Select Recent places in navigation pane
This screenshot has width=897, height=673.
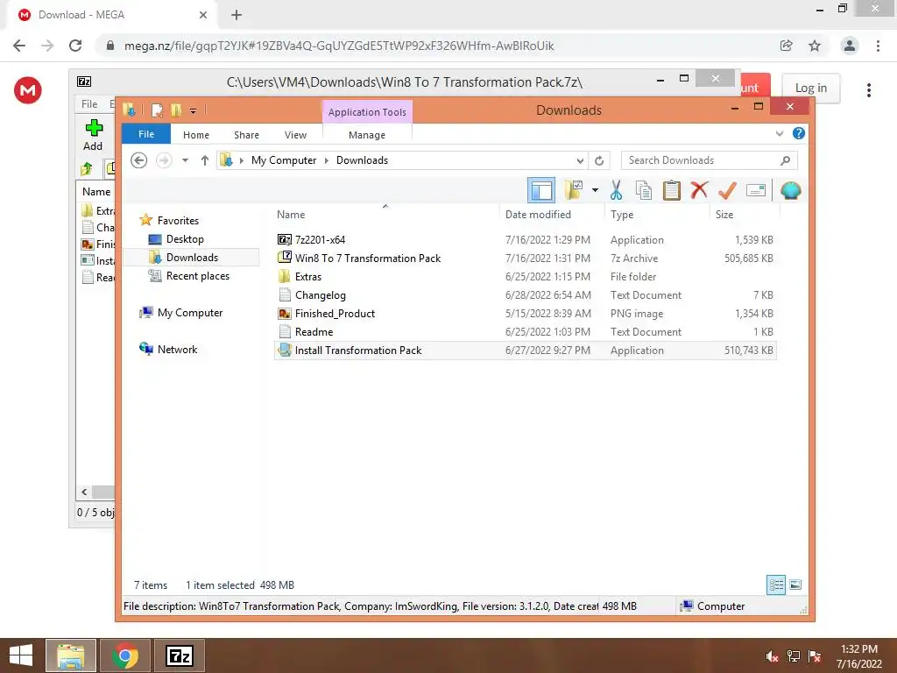[x=197, y=276]
